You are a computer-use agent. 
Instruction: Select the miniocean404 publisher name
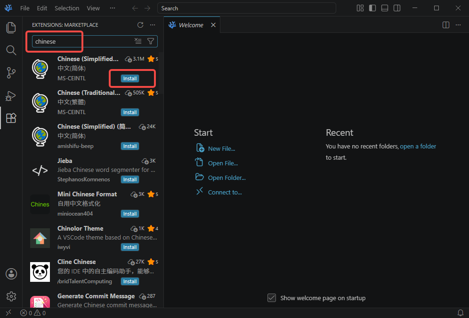click(75, 214)
